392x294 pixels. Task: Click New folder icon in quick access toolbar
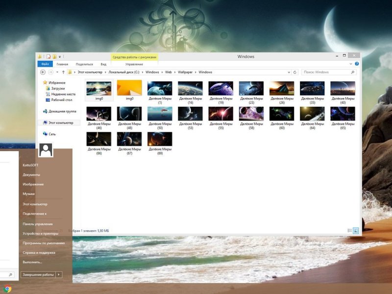[x=54, y=56]
